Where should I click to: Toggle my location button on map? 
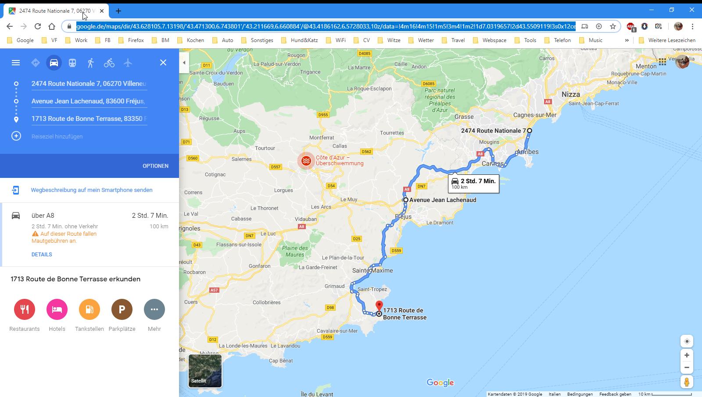(x=687, y=341)
